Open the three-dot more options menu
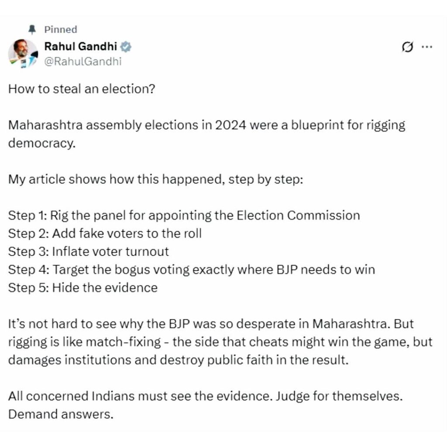 (x=426, y=47)
